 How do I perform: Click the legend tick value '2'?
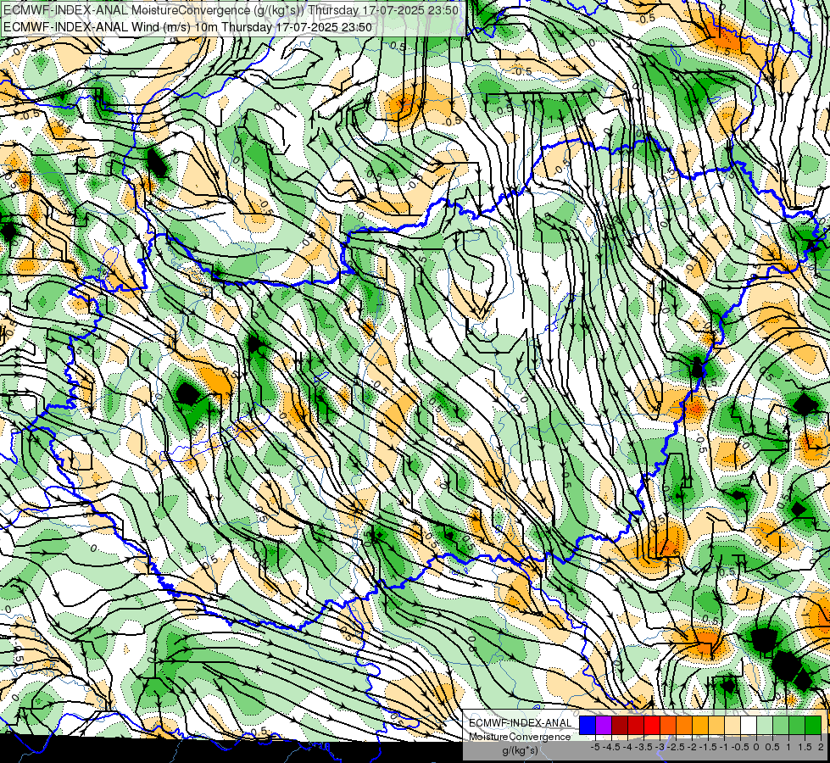pos(821,747)
